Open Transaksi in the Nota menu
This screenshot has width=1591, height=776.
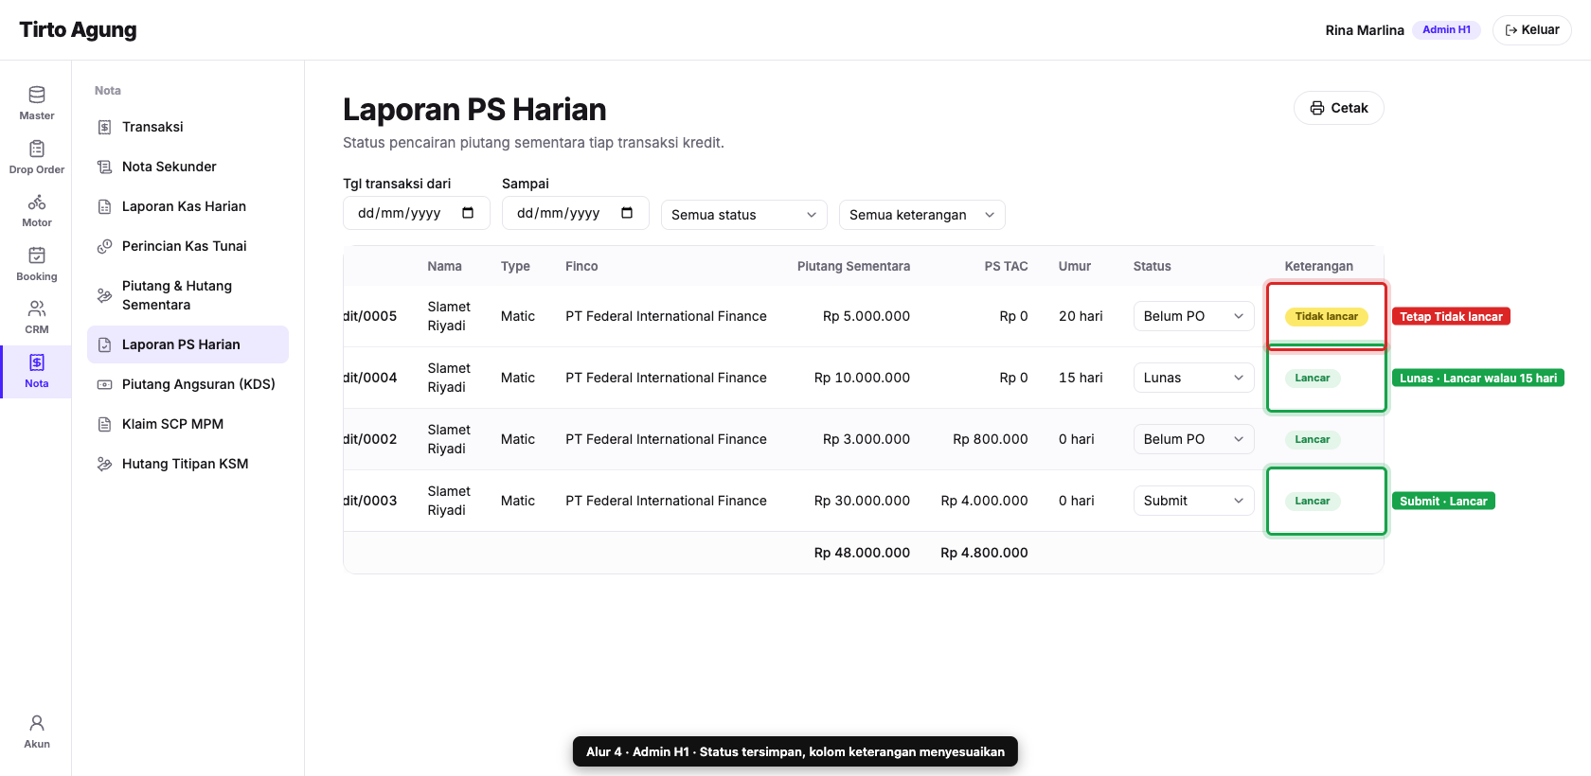click(188, 127)
